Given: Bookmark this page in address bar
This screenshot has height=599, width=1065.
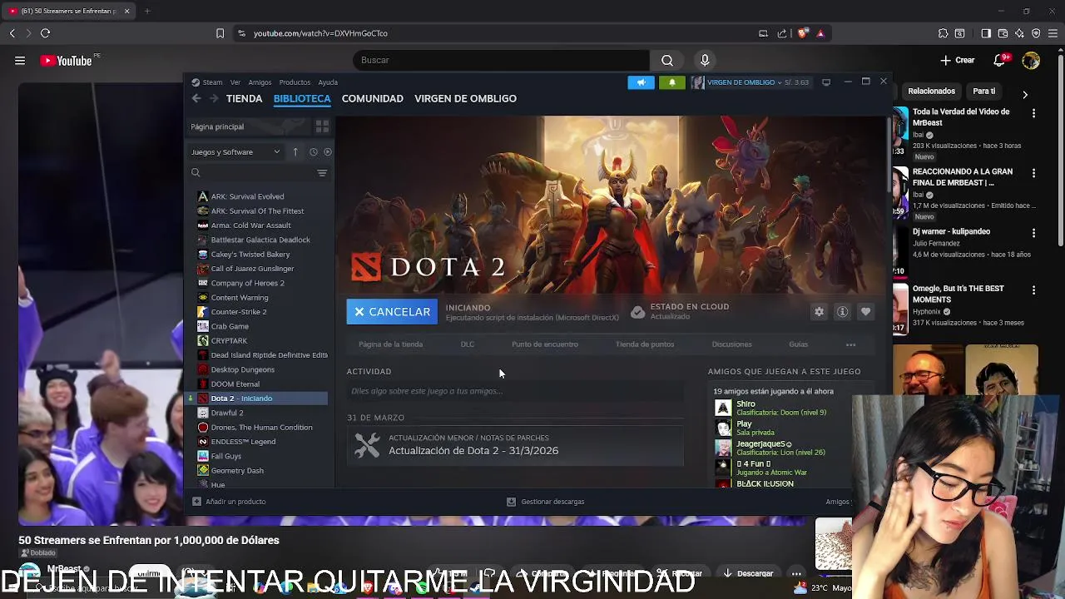Looking at the screenshot, I should (x=220, y=33).
